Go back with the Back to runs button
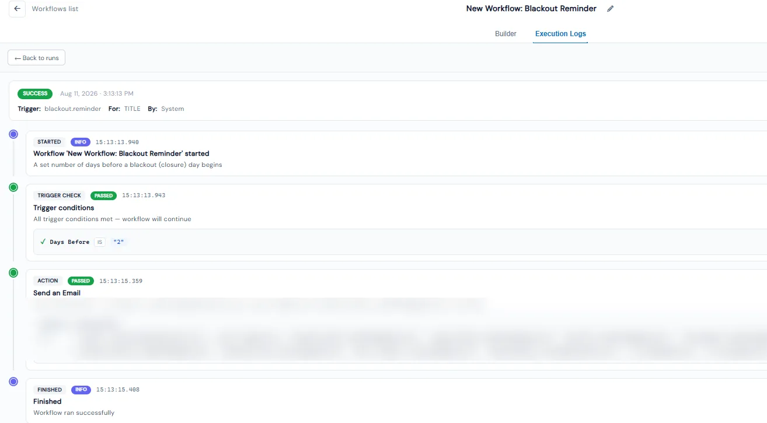767x423 pixels. (x=37, y=58)
